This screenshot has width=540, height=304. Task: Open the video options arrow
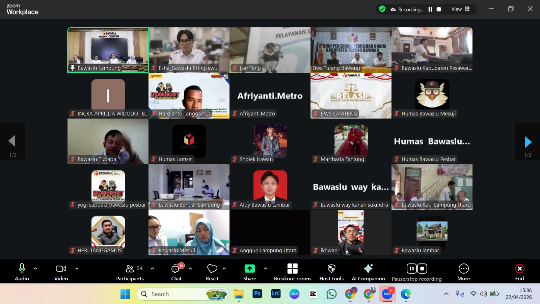pos(77,269)
